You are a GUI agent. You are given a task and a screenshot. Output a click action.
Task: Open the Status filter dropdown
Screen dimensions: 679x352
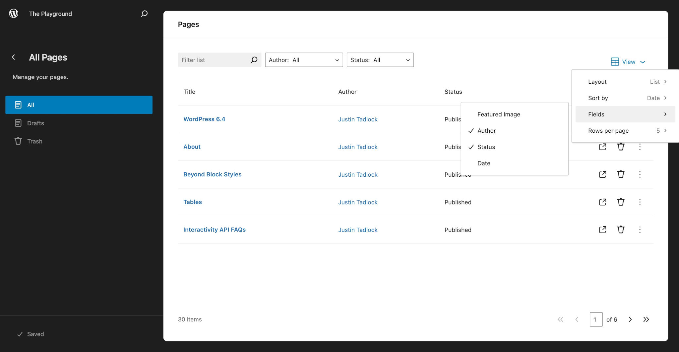click(380, 60)
